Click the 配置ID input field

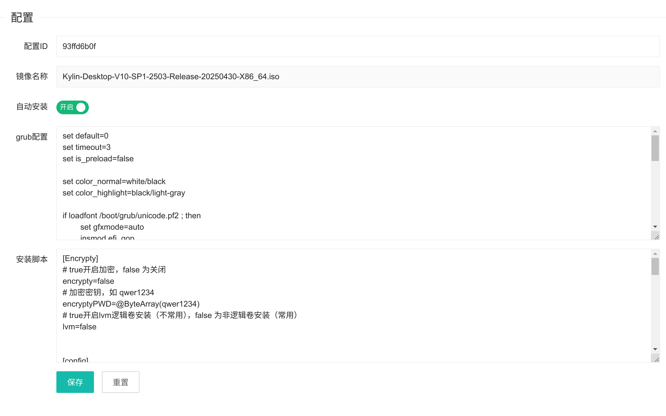(x=358, y=46)
